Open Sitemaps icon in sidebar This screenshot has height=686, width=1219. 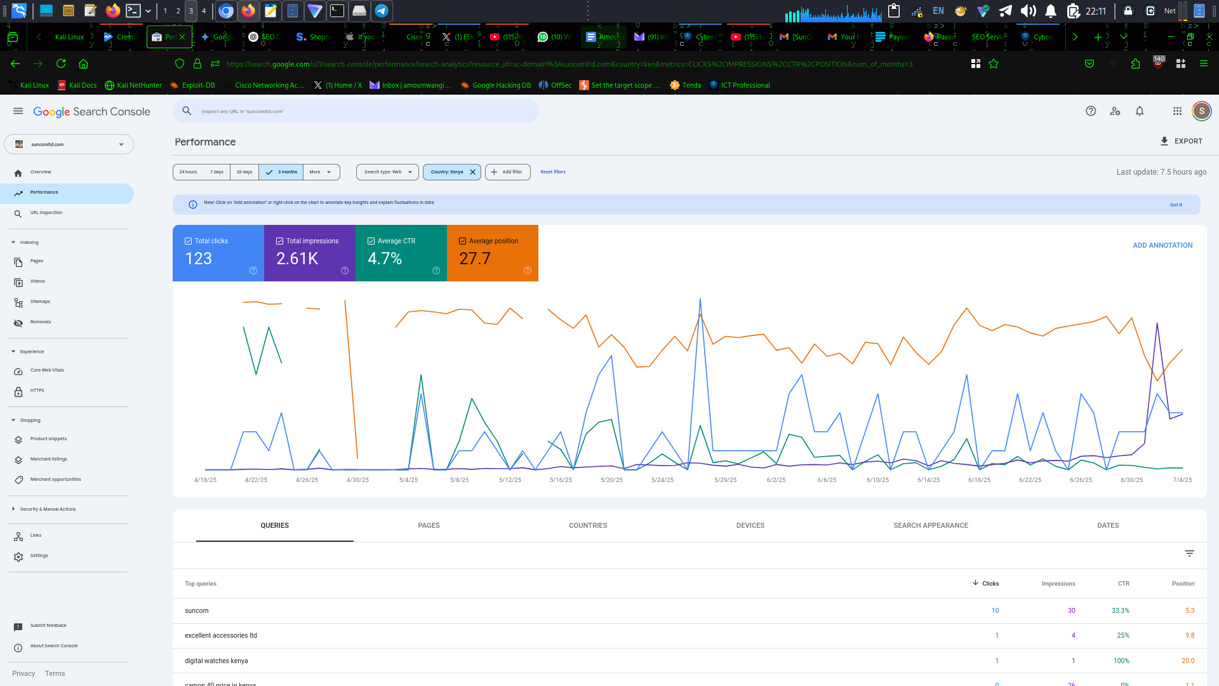click(x=18, y=302)
